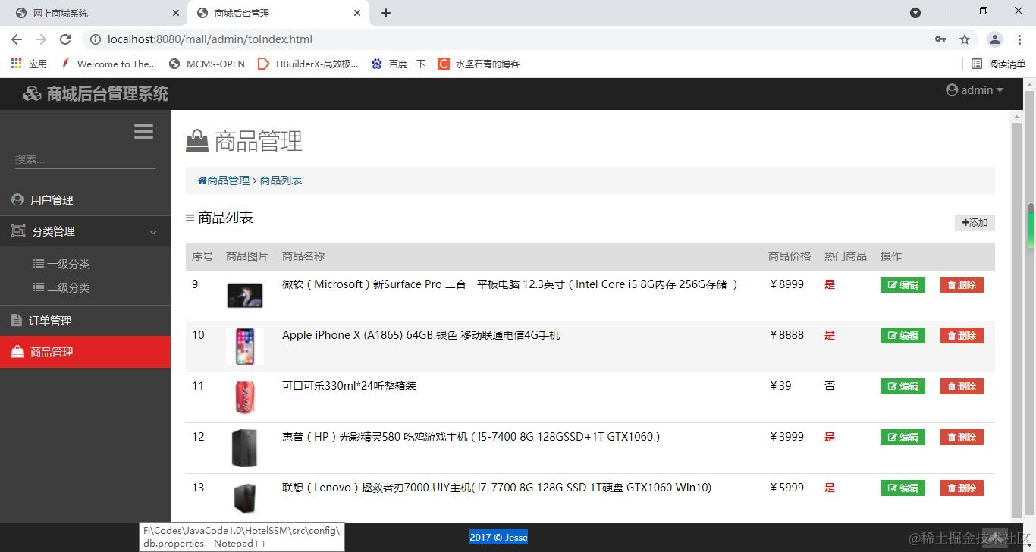This screenshot has width=1036, height=552.
Task: Collapse the 分类管理 menu chevron
Action: pos(152,231)
